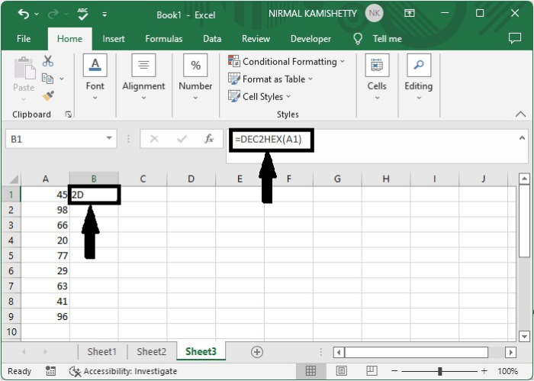
Task: Open the Review tab
Action: [256, 39]
